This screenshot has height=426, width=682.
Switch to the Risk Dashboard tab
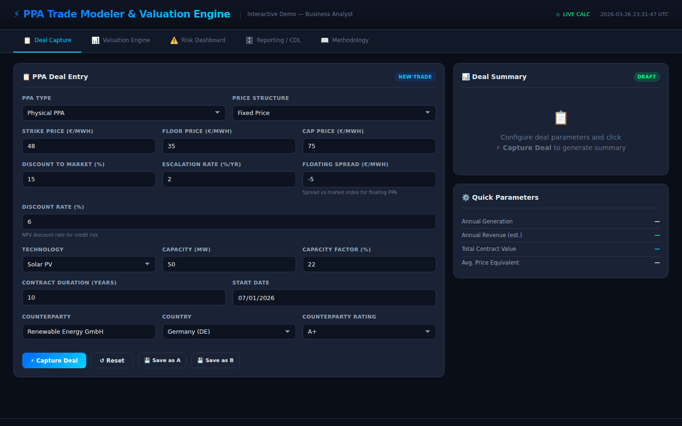197,40
